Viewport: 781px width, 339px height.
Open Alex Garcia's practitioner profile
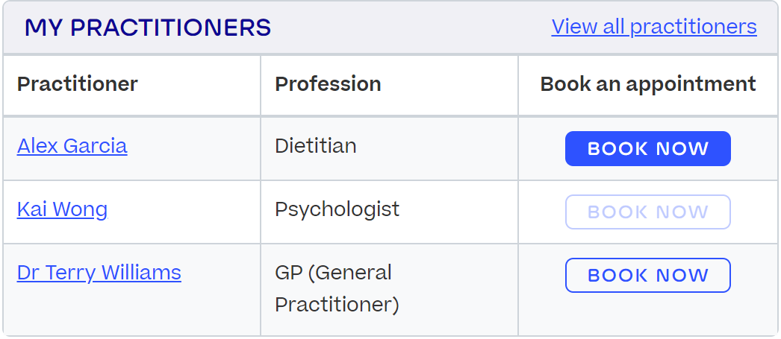72,145
